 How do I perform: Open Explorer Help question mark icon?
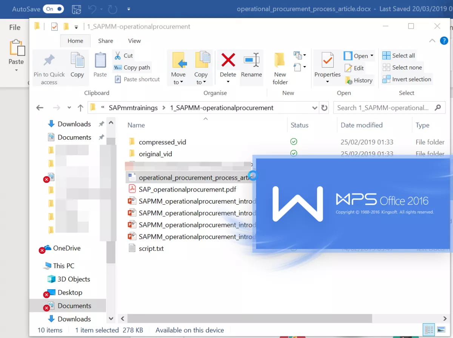coord(444,40)
